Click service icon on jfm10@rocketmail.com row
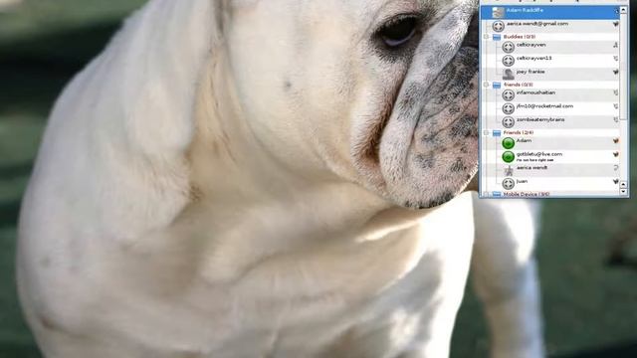Screen dimensions: 637x358 click(x=616, y=106)
